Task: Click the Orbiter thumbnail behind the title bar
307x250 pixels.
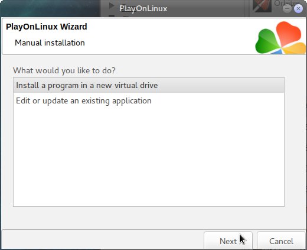Action: (x=262, y=6)
